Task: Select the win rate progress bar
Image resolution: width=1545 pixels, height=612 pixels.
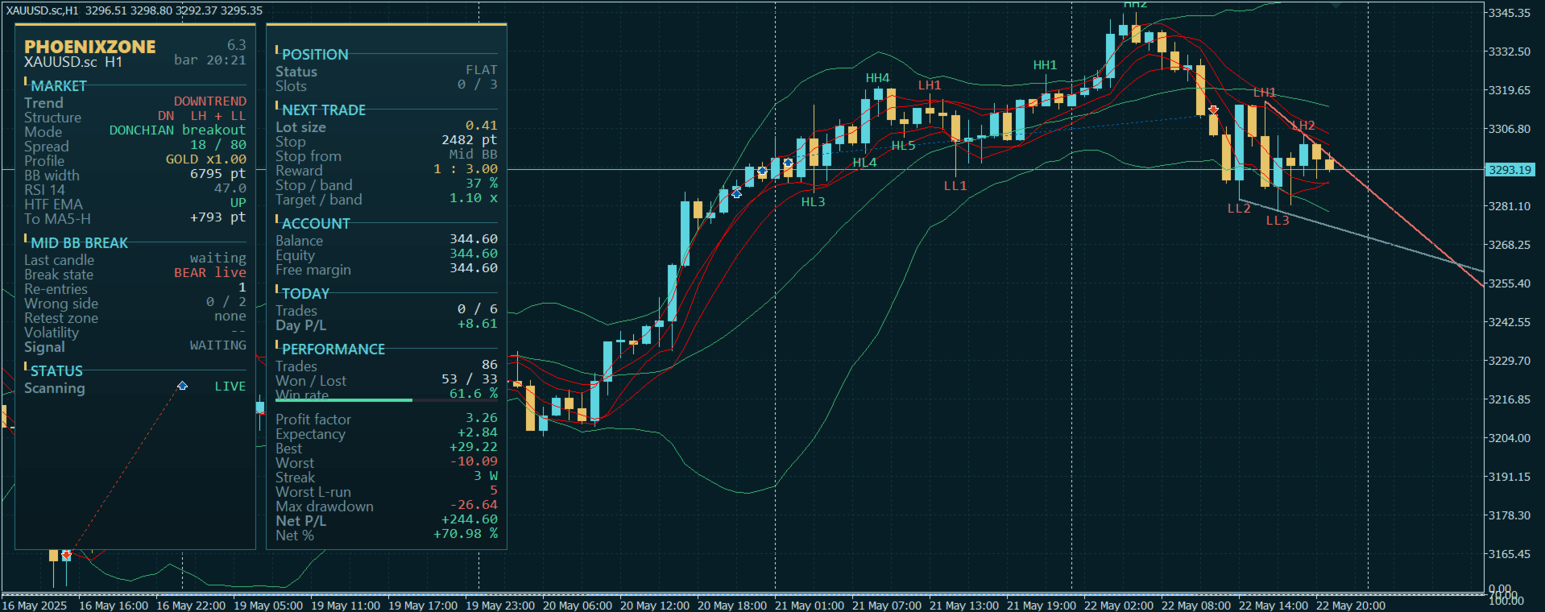Action: (x=387, y=399)
